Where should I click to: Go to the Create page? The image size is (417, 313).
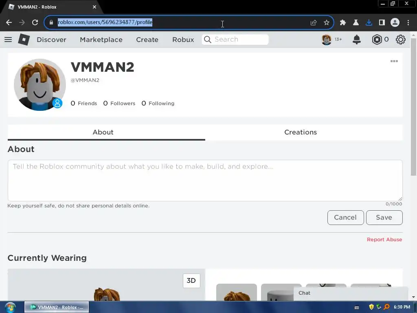(147, 40)
